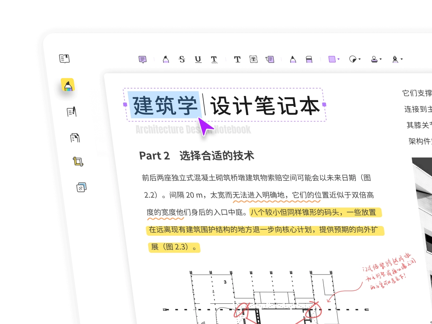This screenshot has height=324, width=432.
Task: Select the text box tool
Action: click(253, 59)
